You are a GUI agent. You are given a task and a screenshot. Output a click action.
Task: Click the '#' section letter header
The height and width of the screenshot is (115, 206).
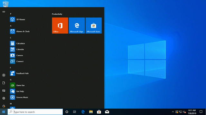[x=11, y=14]
